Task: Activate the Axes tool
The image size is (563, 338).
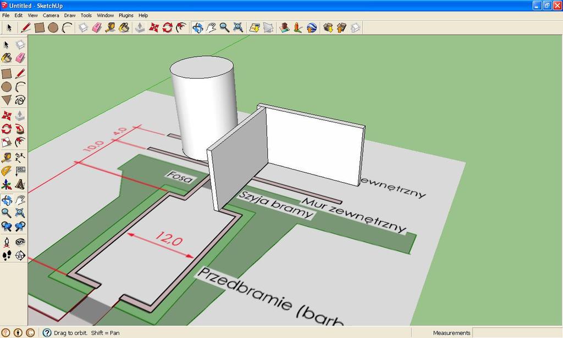Action: click(7, 184)
